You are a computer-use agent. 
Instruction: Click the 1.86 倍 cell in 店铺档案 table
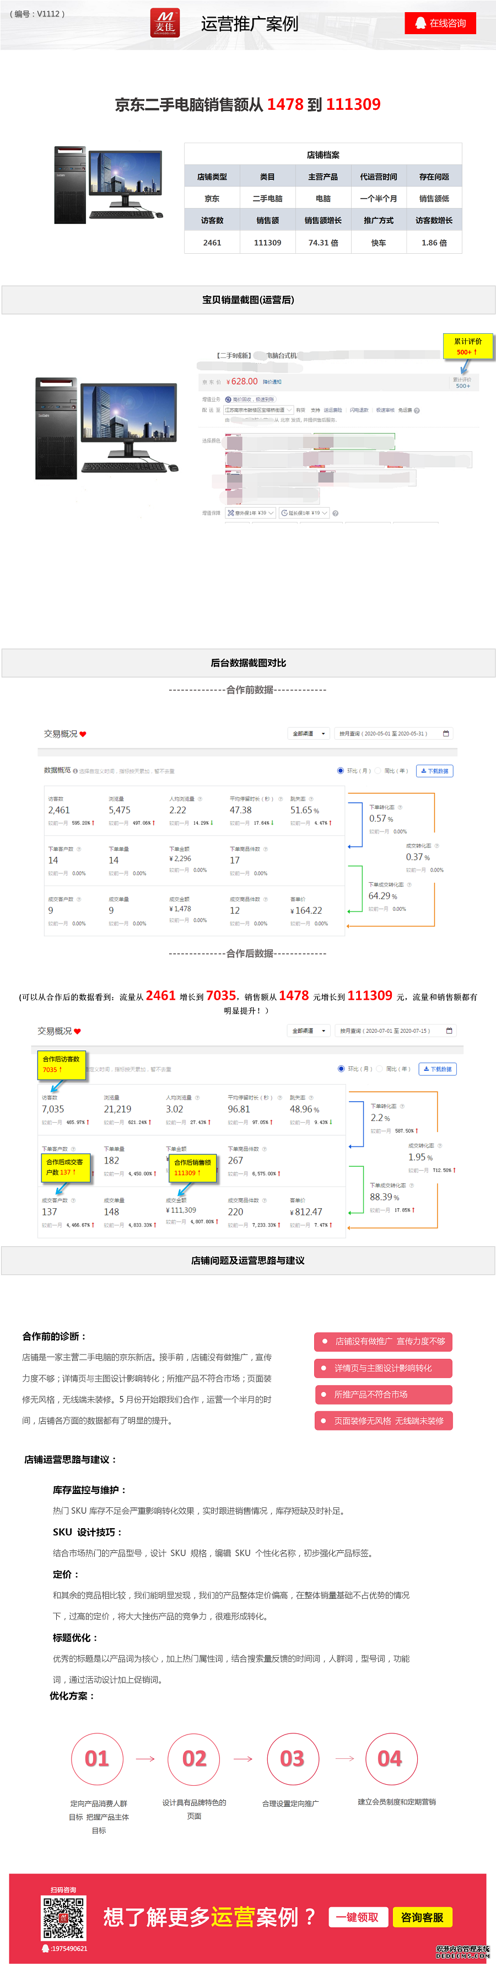point(434,242)
